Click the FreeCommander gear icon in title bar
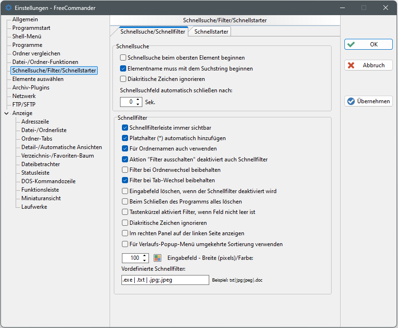Screen dimensions: 398x328 [9, 8]
